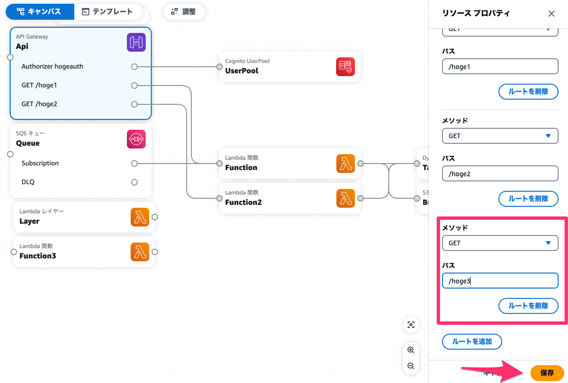Click the /hoge1 path input field
This screenshot has height=383, width=568.
point(500,66)
